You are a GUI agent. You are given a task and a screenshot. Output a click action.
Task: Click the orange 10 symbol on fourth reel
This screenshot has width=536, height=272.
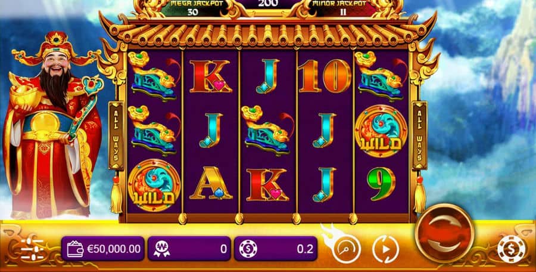(325, 76)
